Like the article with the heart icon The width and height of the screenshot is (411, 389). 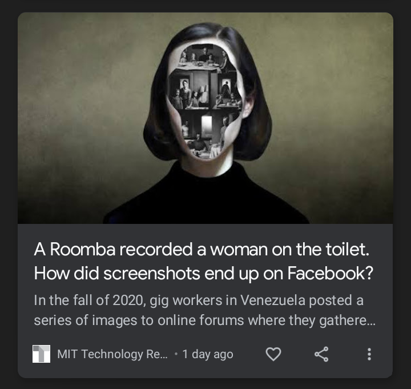273,354
